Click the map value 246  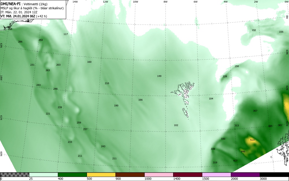point(55,89)
